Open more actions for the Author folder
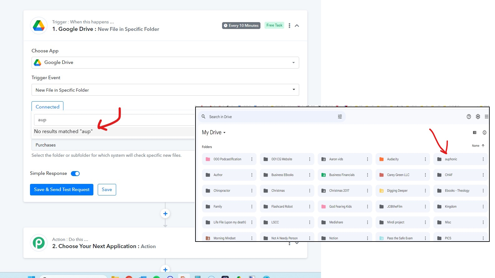495x278 pixels. tap(252, 175)
